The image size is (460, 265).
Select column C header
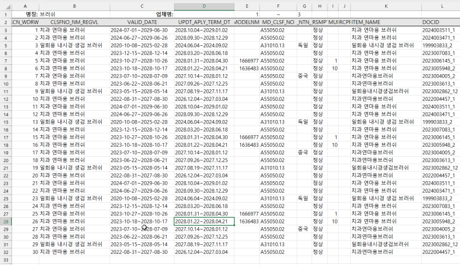(142, 6)
